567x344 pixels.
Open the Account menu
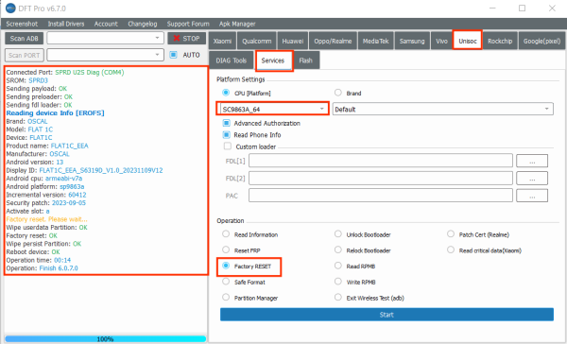coord(106,24)
